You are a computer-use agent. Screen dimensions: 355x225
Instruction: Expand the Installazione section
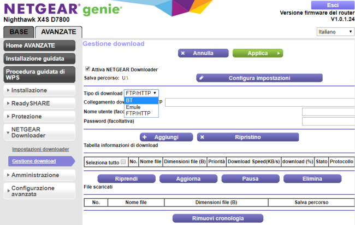pyautogui.click(x=39, y=90)
